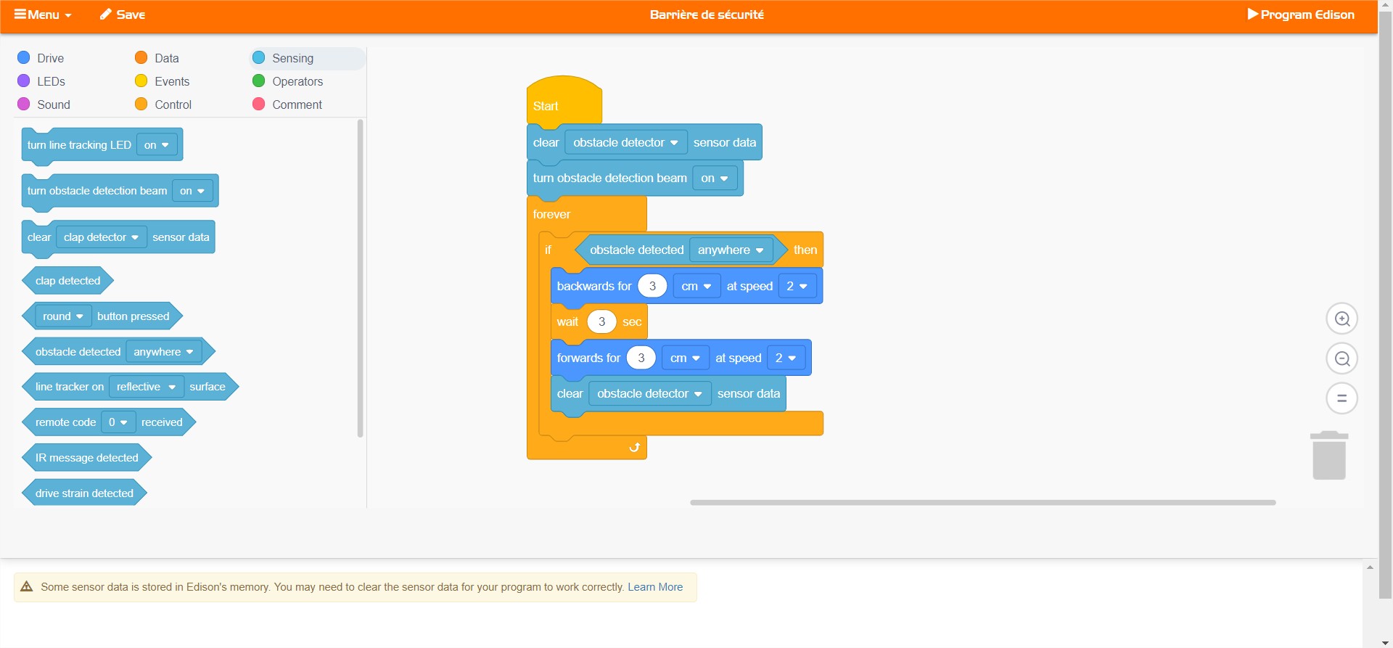
Task: Expand forwards block cm unit dropdown
Action: click(x=685, y=358)
